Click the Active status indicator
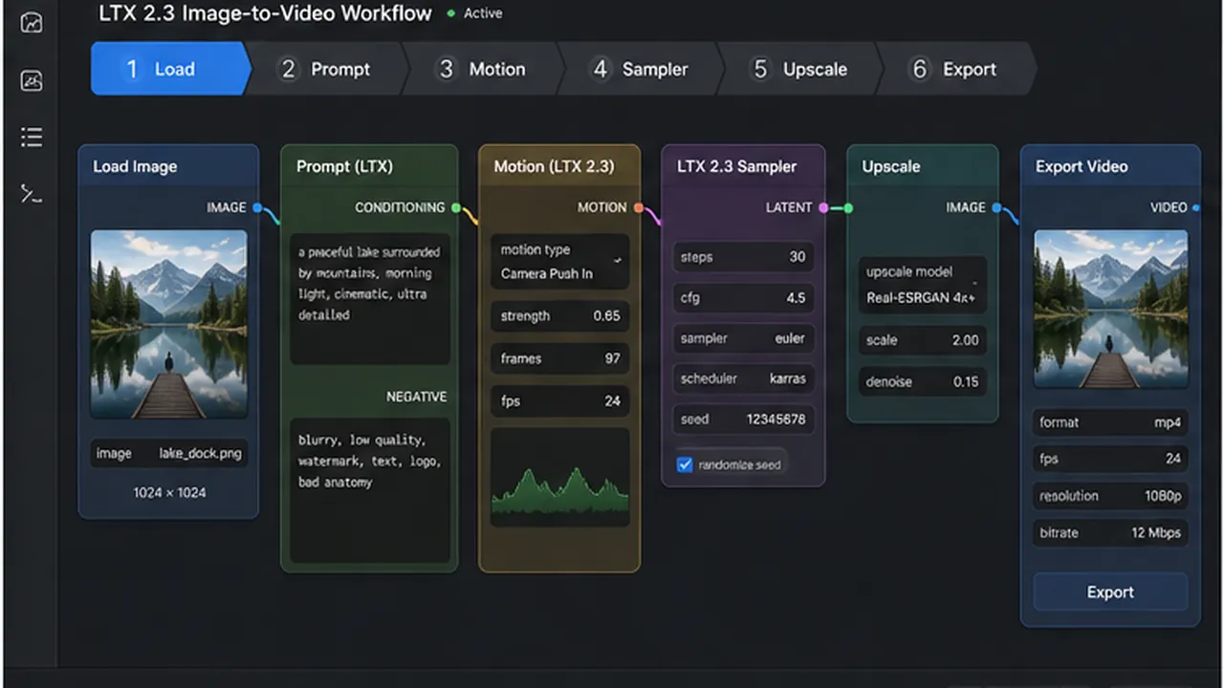 474,13
